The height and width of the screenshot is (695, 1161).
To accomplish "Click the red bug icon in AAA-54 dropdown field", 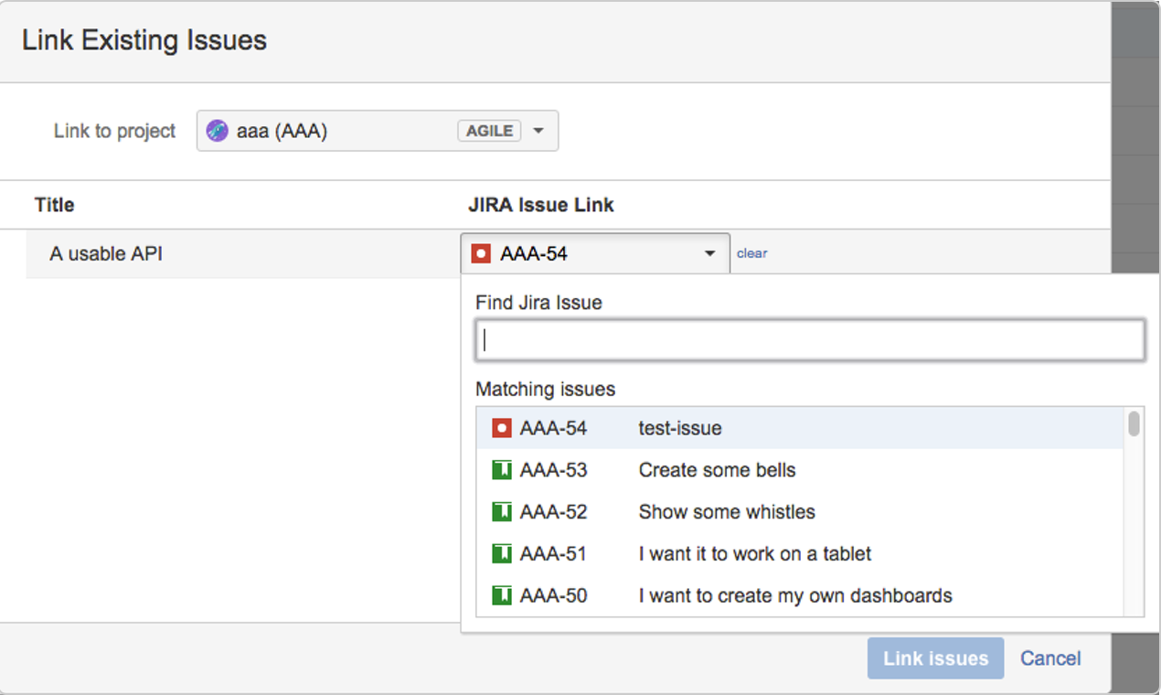I will tap(481, 253).
